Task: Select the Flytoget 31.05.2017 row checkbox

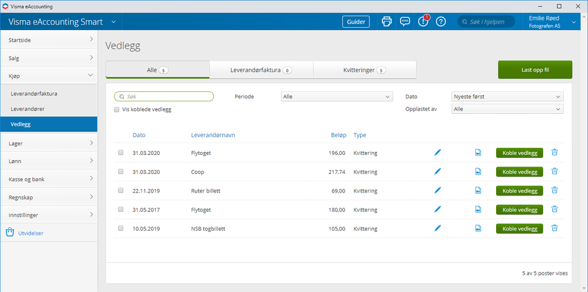Action: [121, 209]
